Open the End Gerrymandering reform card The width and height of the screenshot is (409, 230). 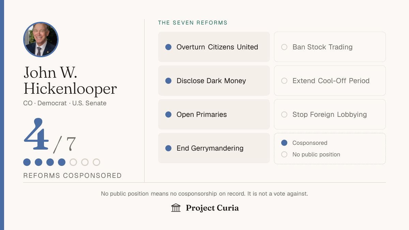[x=214, y=148]
